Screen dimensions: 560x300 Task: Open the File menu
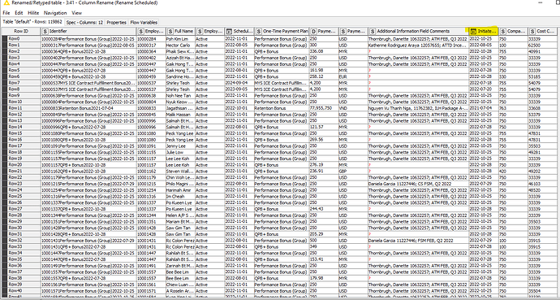coord(6,13)
